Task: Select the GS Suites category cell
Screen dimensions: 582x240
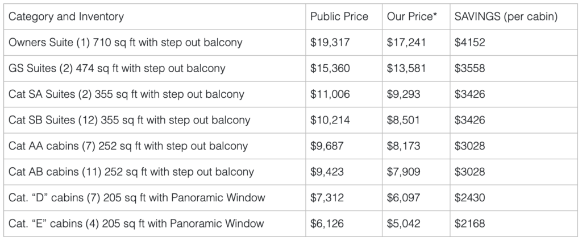Action: pos(117,68)
